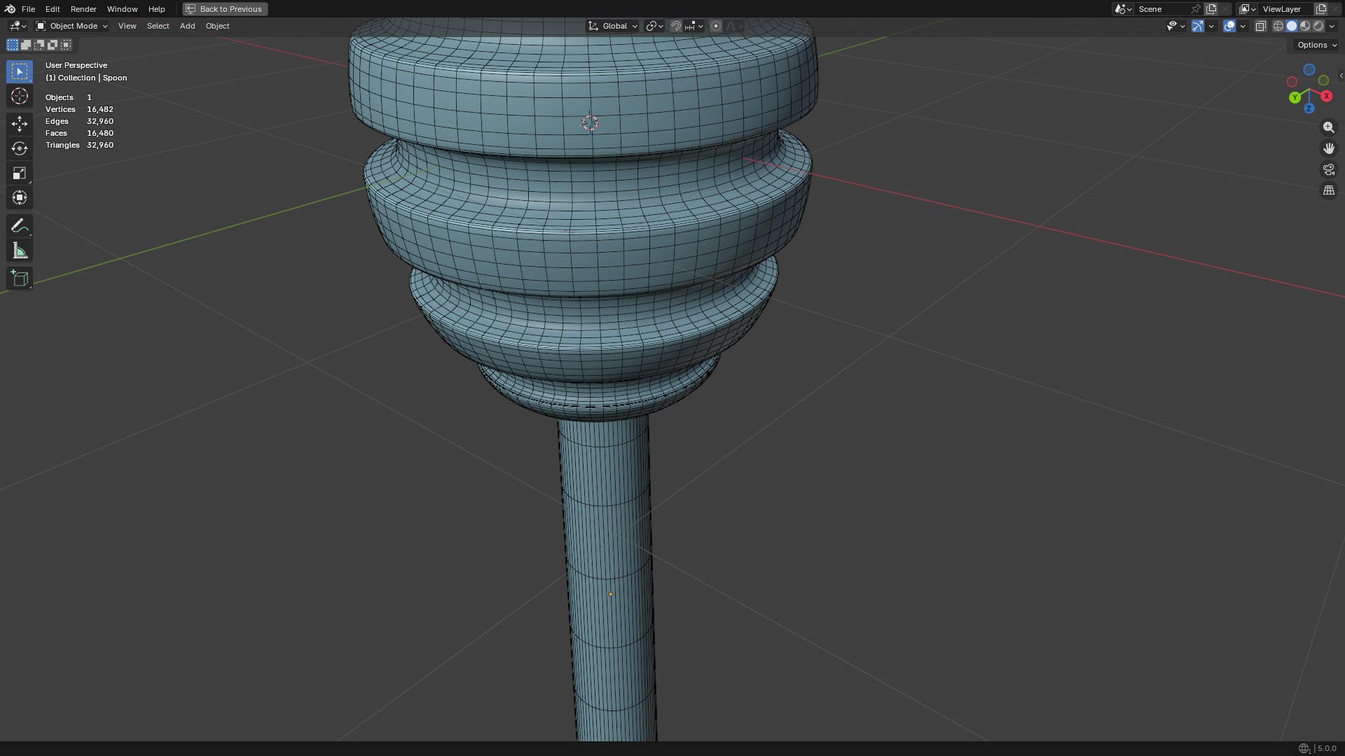1345x756 pixels.
Task: Click the Back to Previous button
Action: [x=225, y=9]
